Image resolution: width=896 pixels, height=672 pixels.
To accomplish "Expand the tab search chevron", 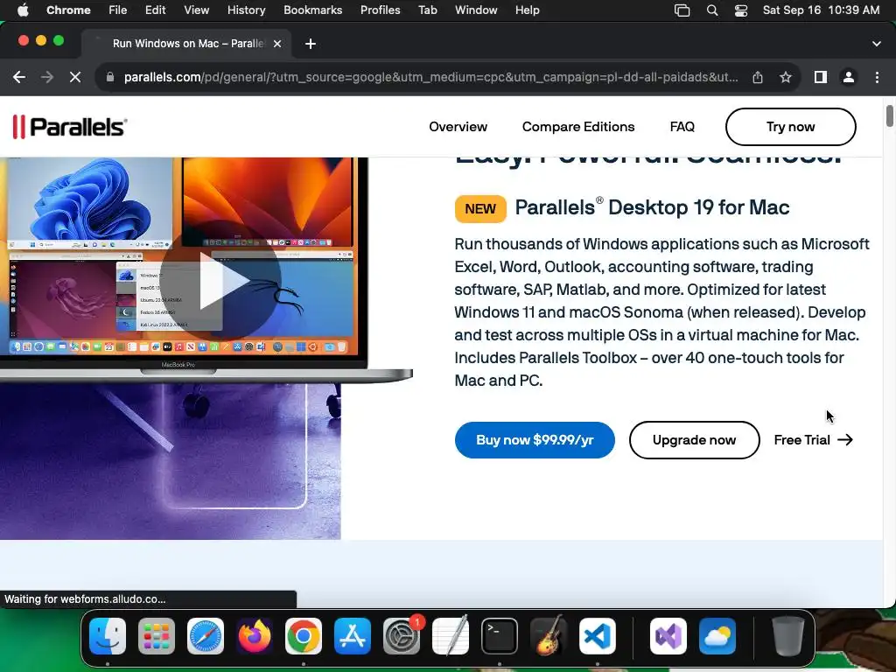I will (877, 44).
